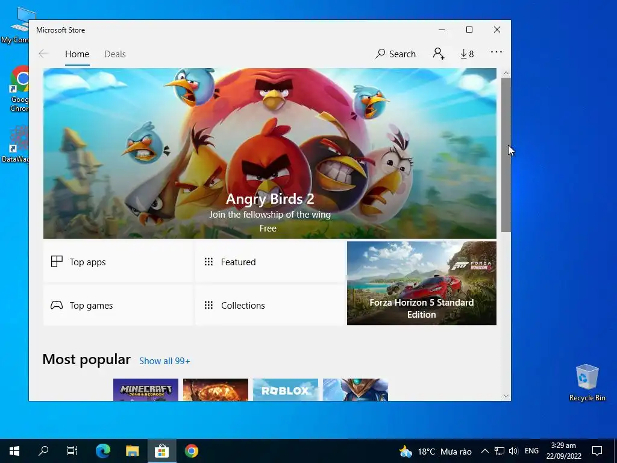Click the volume speaker tray icon
The image size is (617, 463).
(513, 451)
